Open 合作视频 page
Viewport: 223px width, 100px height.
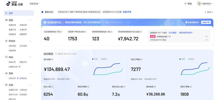(23, 46)
